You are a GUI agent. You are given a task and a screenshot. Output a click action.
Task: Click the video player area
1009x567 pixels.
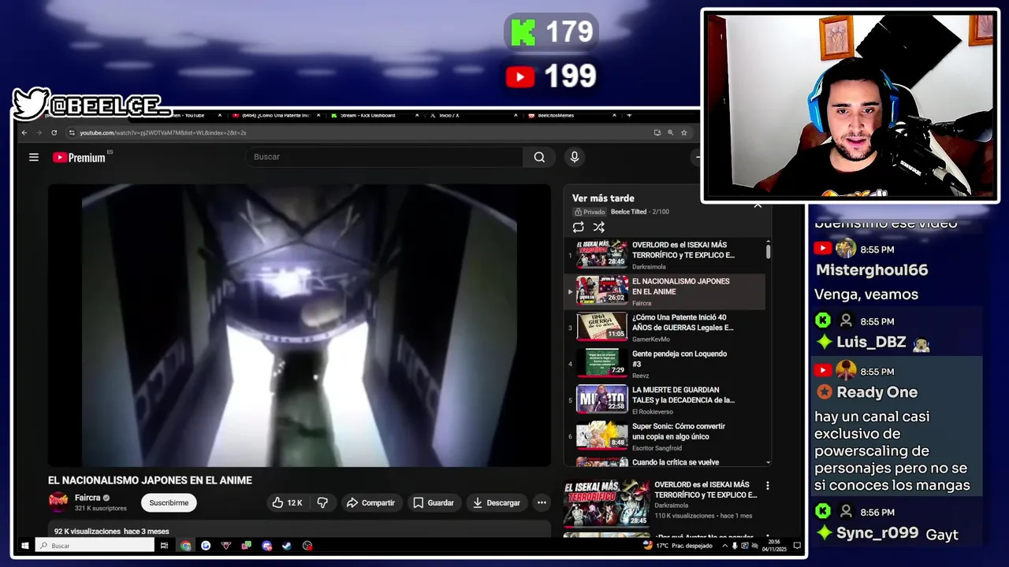pyautogui.click(x=300, y=325)
